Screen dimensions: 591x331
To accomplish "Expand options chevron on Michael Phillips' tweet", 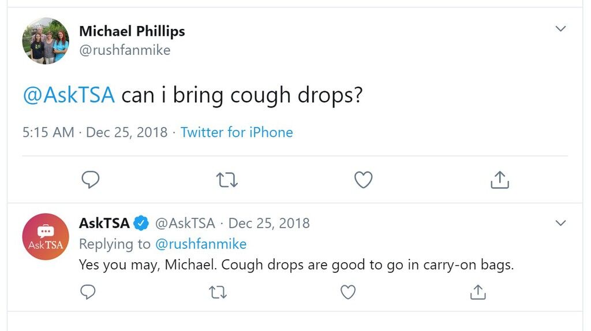I will (560, 29).
